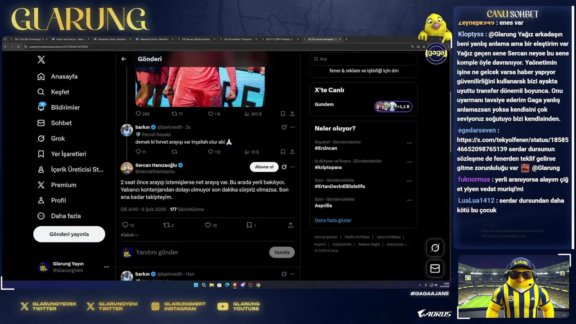This screenshot has height=324, width=576.
Task: More options for Asprilla trend
Action: pyautogui.click(x=409, y=200)
